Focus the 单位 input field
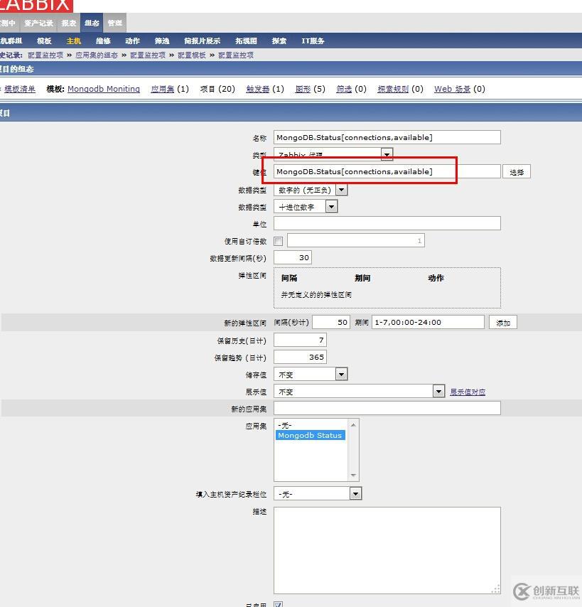This screenshot has height=607, width=582. (387, 223)
